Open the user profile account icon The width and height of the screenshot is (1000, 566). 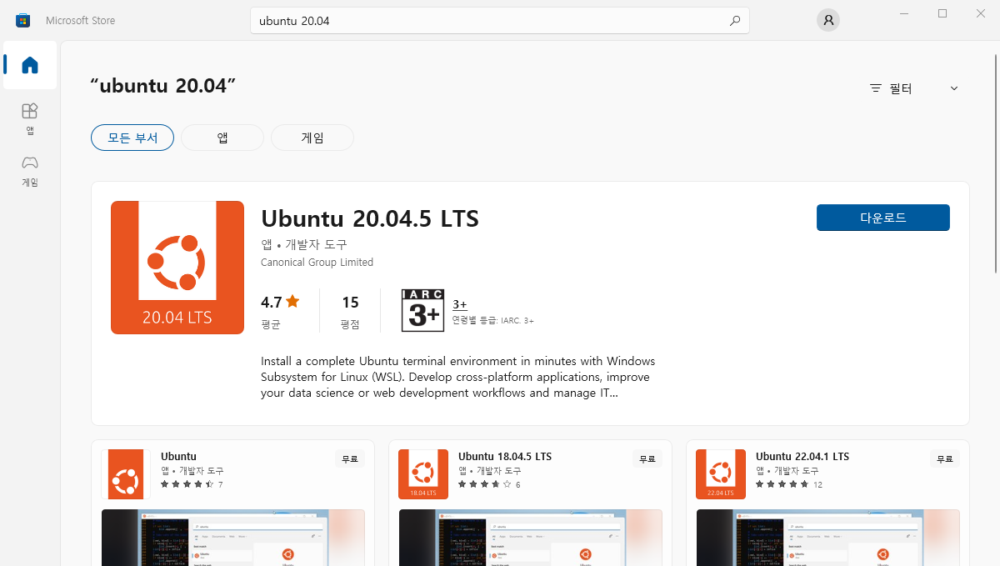point(827,20)
